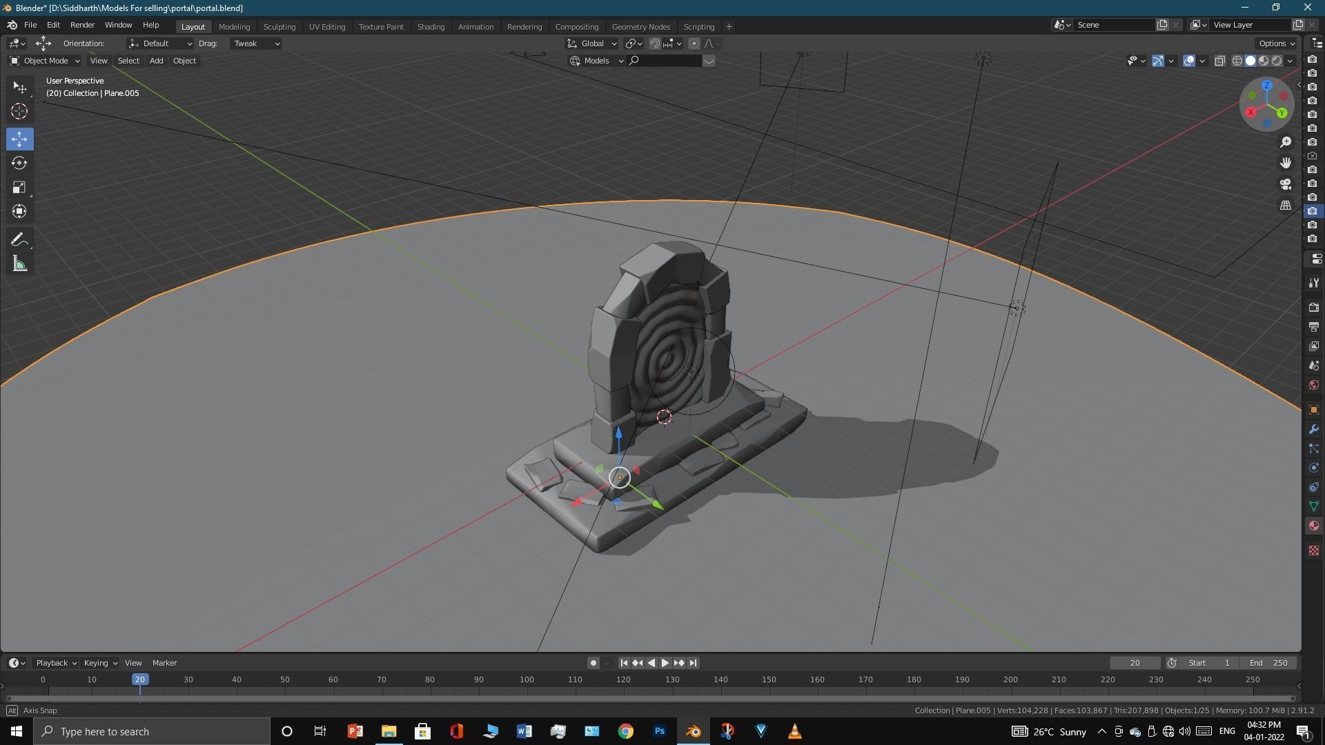Open the Modifier properties wrench tab

coord(1314,429)
